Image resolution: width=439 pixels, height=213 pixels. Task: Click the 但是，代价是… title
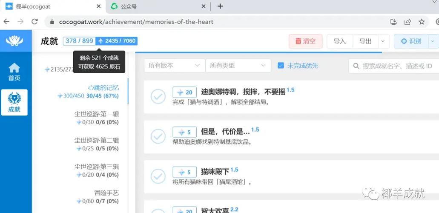tap(225, 132)
